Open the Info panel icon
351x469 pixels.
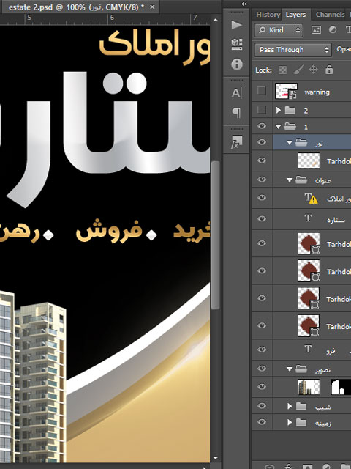coord(236,64)
